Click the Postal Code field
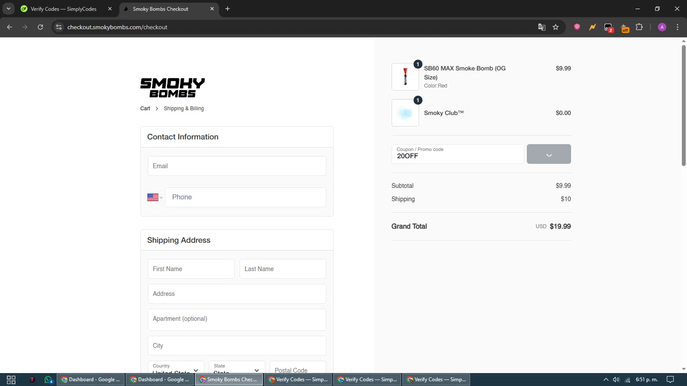Screen dimensions: 687x386 (298, 367)
